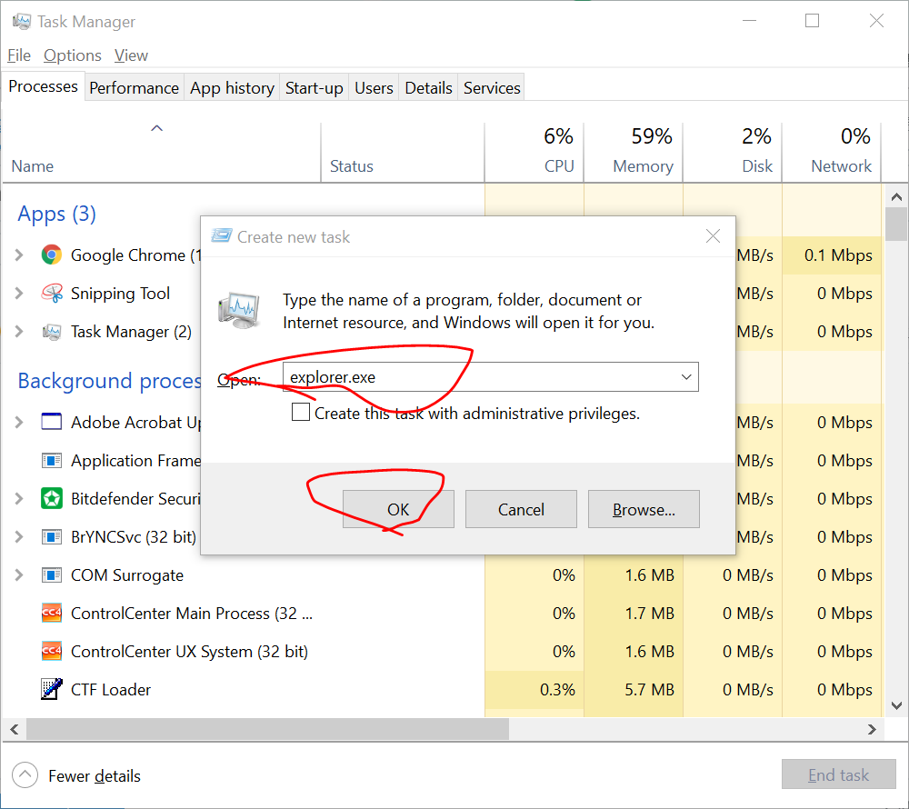909x809 pixels.
Task: Click the vertical scrollbar down arrow
Action: tap(896, 705)
